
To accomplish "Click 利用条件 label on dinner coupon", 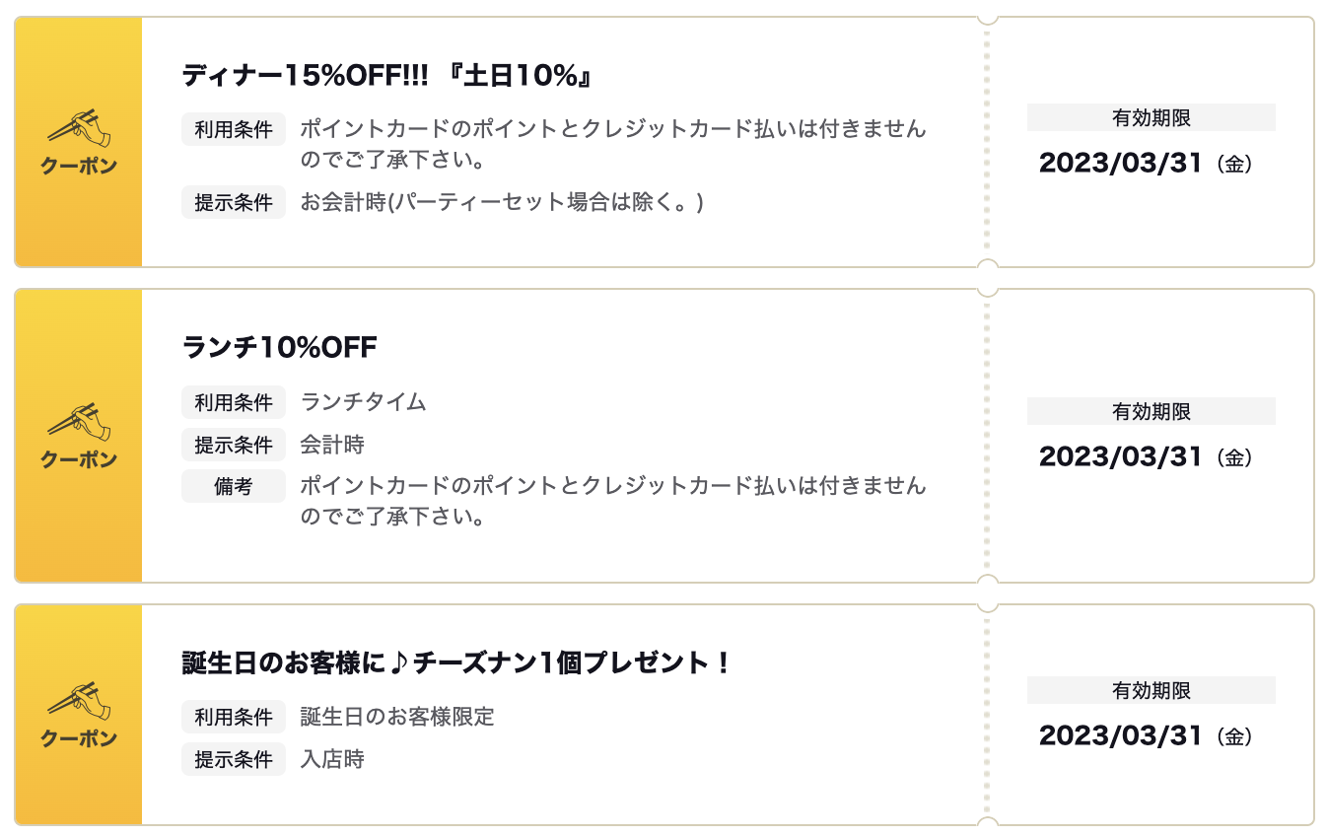I will (234, 129).
